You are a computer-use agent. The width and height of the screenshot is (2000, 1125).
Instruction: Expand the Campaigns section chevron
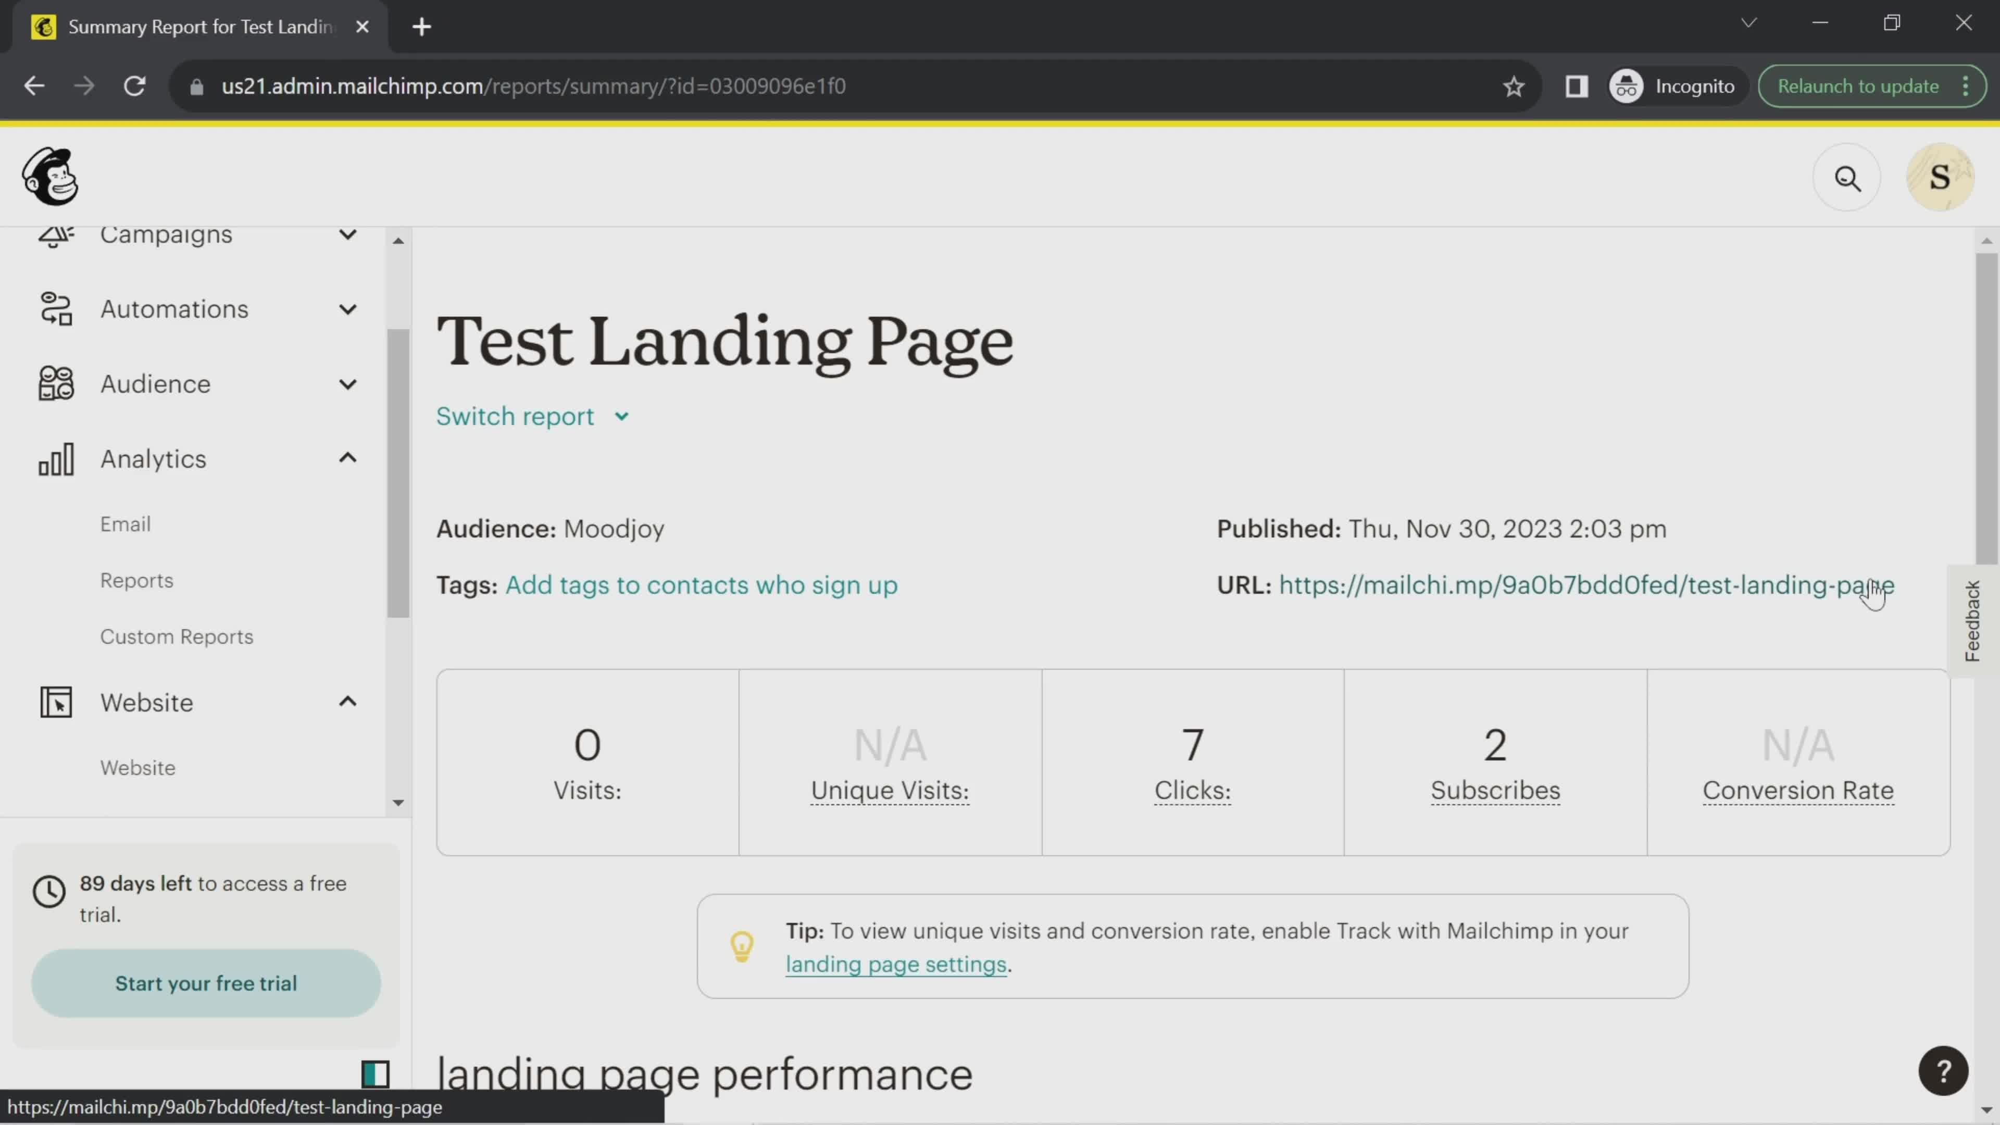click(x=347, y=234)
